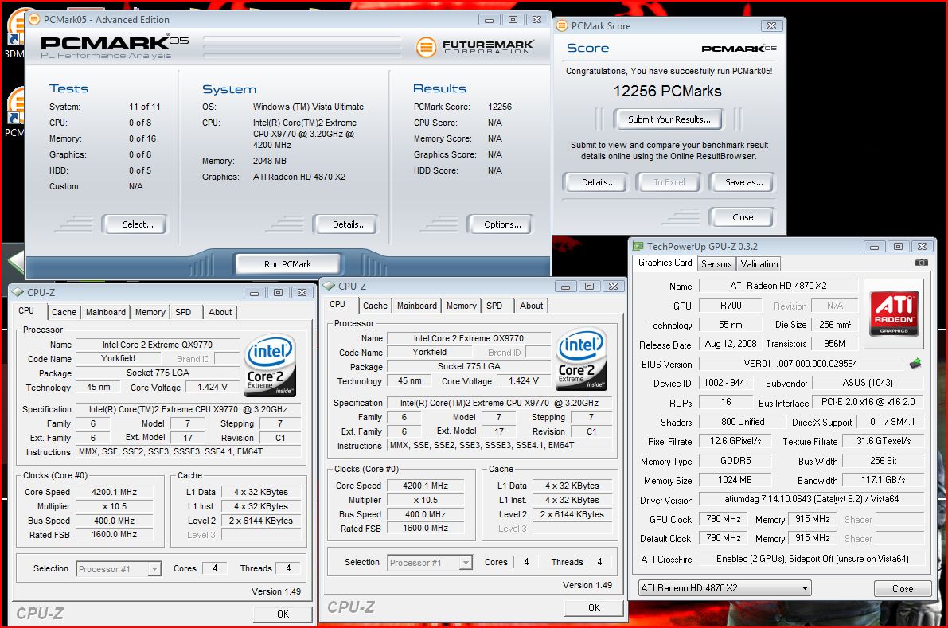
Task: Click the BIOS save chip icon in GPU-Z
Action: (915, 364)
